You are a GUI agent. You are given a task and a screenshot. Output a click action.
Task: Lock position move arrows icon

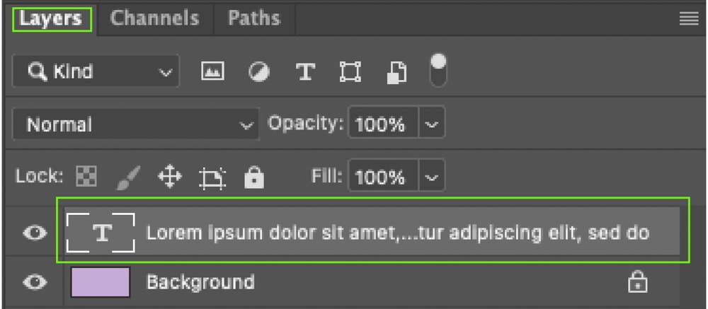[x=170, y=177]
